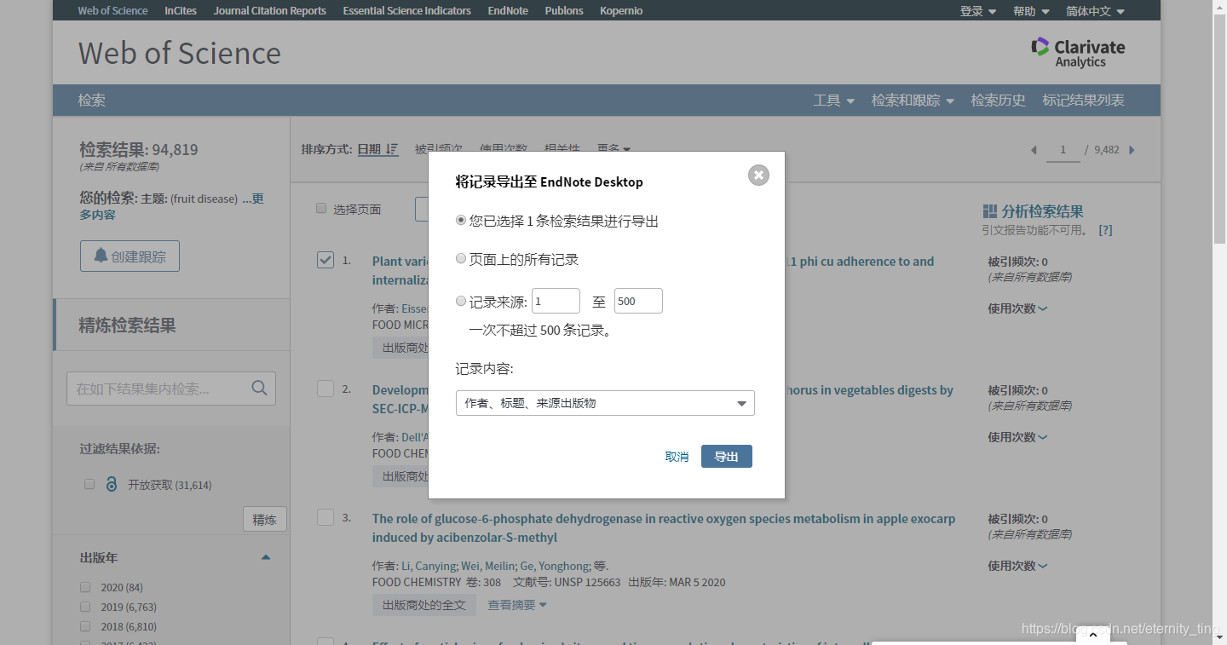Click 取消 to cancel export

(x=677, y=457)
